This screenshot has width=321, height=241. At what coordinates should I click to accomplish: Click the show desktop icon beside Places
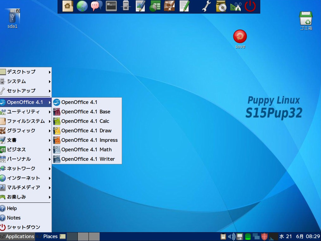[x=62, y=237]
